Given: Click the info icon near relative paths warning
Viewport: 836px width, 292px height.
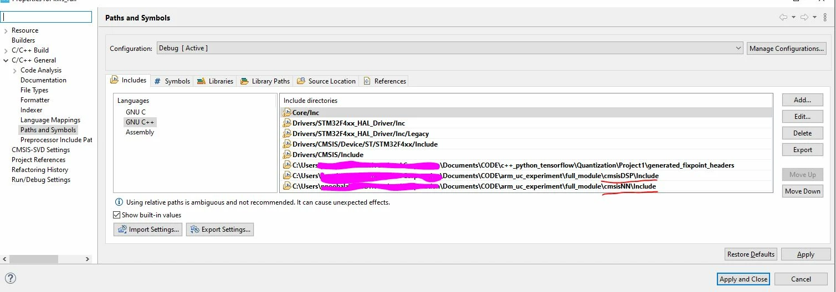Looking at the screenshot, I should pyautogui.click(x=119, y=202).
